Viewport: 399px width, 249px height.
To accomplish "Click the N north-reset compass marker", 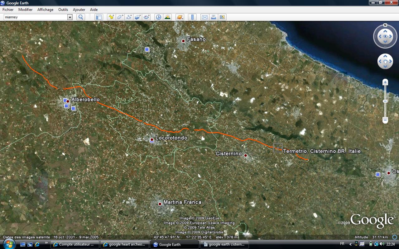I will click(385, 25).
